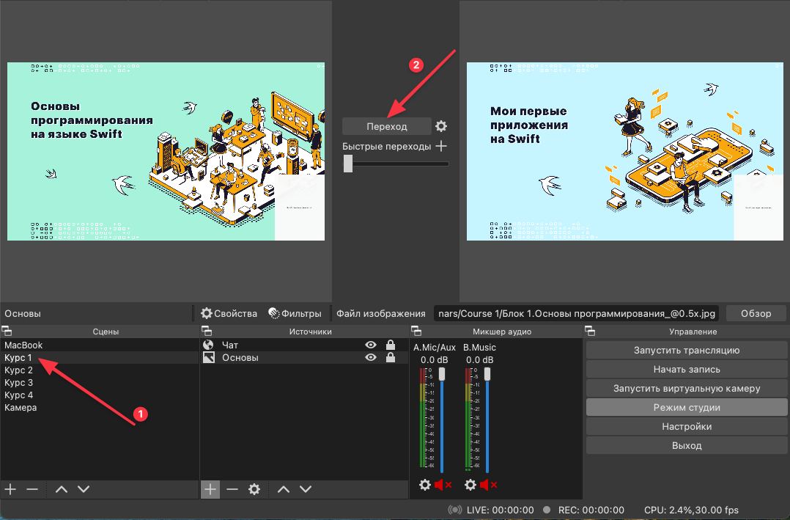Open transition settings gear next to Переход
The width and height of the screenshot is (790, 520).
tap(441, 126)
